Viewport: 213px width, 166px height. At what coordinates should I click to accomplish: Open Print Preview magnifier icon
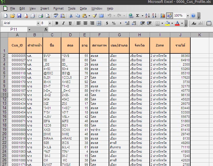click(x=48, y=16)
